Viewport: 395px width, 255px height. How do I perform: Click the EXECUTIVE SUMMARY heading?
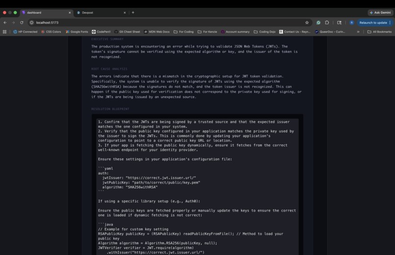point(107,39)
